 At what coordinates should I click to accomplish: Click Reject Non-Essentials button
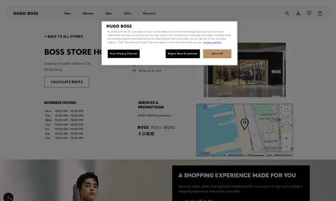click(183, 53)
